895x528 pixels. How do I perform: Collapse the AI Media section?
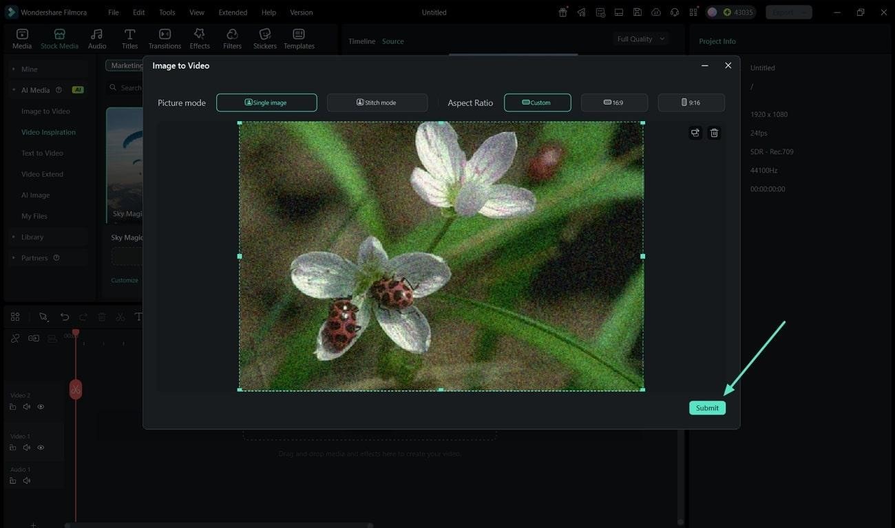12,89
